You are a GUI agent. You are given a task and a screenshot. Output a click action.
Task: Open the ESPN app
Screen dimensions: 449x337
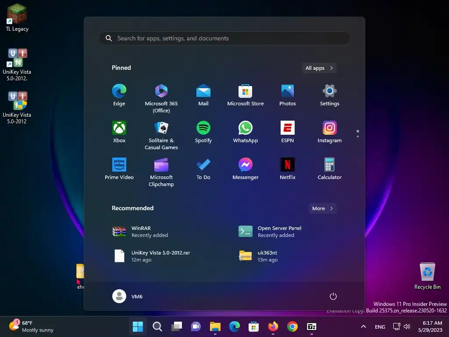(288, 132)
